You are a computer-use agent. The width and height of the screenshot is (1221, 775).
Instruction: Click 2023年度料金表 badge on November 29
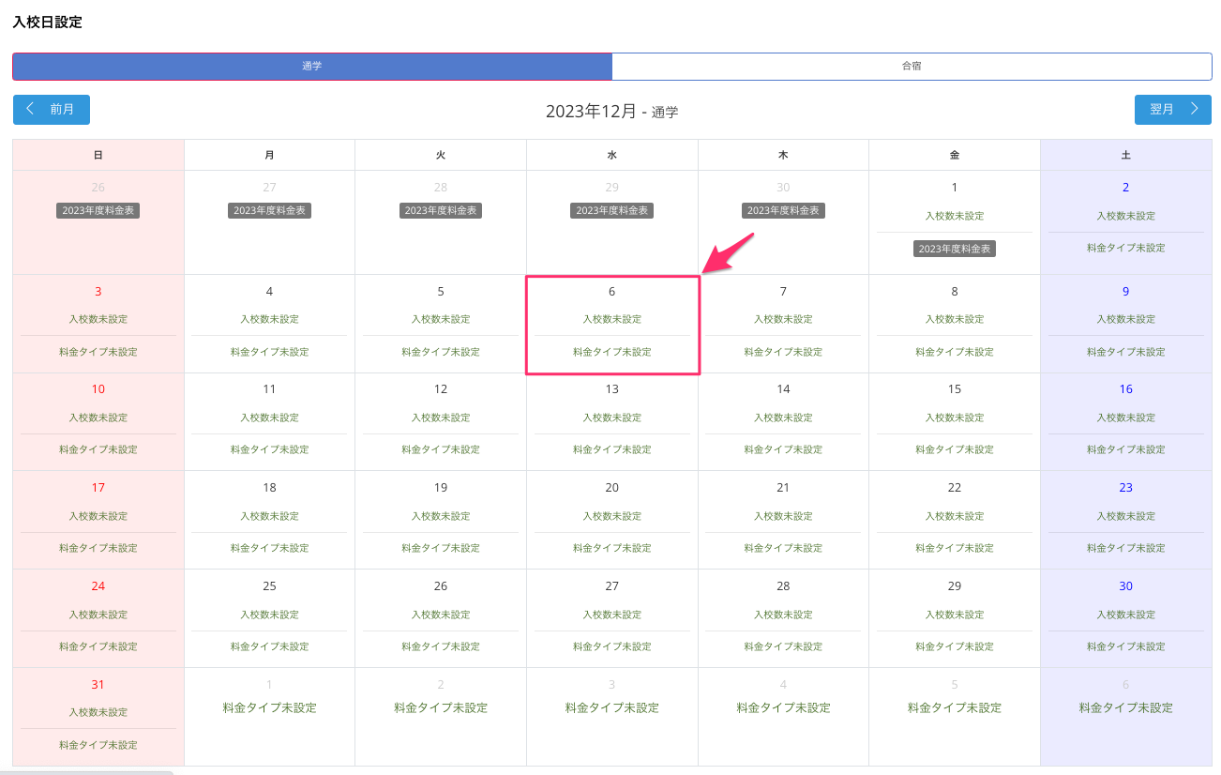tap(611, 211)
